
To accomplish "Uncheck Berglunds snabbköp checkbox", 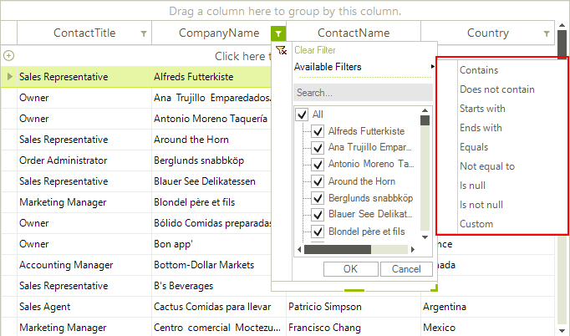I will coord(318,198).
